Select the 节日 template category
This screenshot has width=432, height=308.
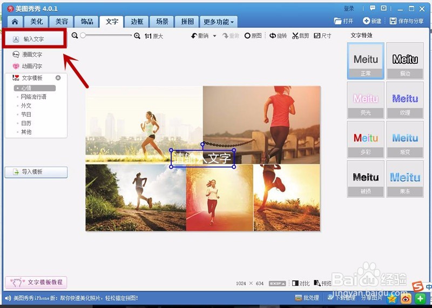coord(26,115)
